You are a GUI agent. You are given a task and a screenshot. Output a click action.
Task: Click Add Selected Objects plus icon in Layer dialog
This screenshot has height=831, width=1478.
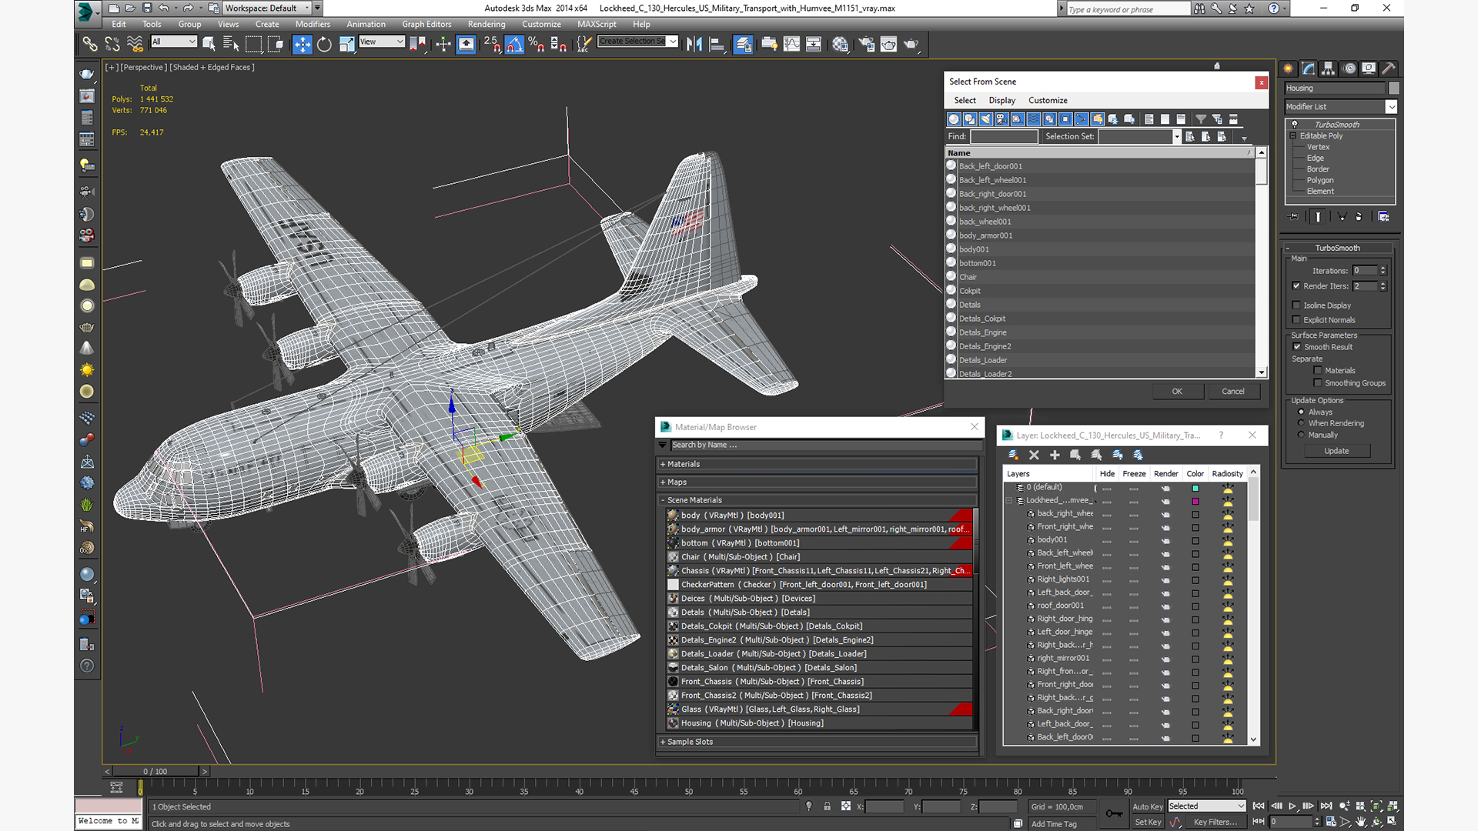tap(1055, 456)
